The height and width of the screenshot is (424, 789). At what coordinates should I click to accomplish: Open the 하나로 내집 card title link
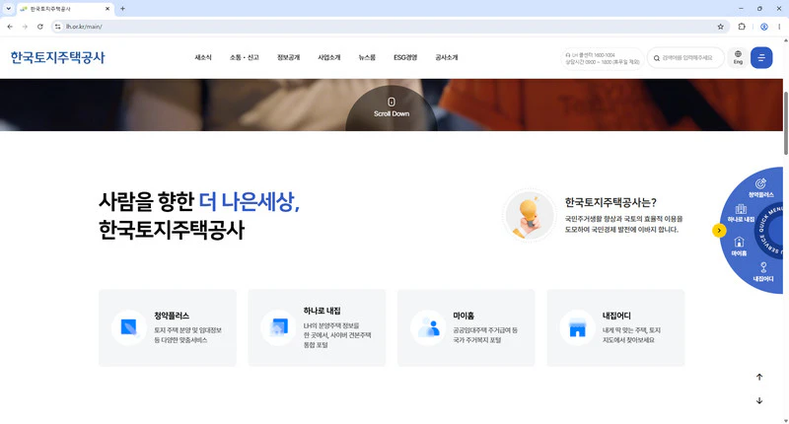point(323,312)
